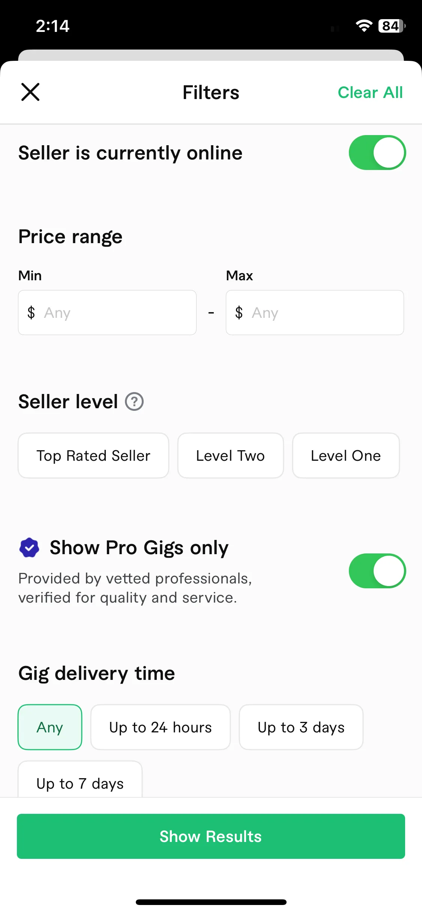Disable the Show Pro Gigs only switch
Viewport: 422px width, 914px height.
[377, 571]
